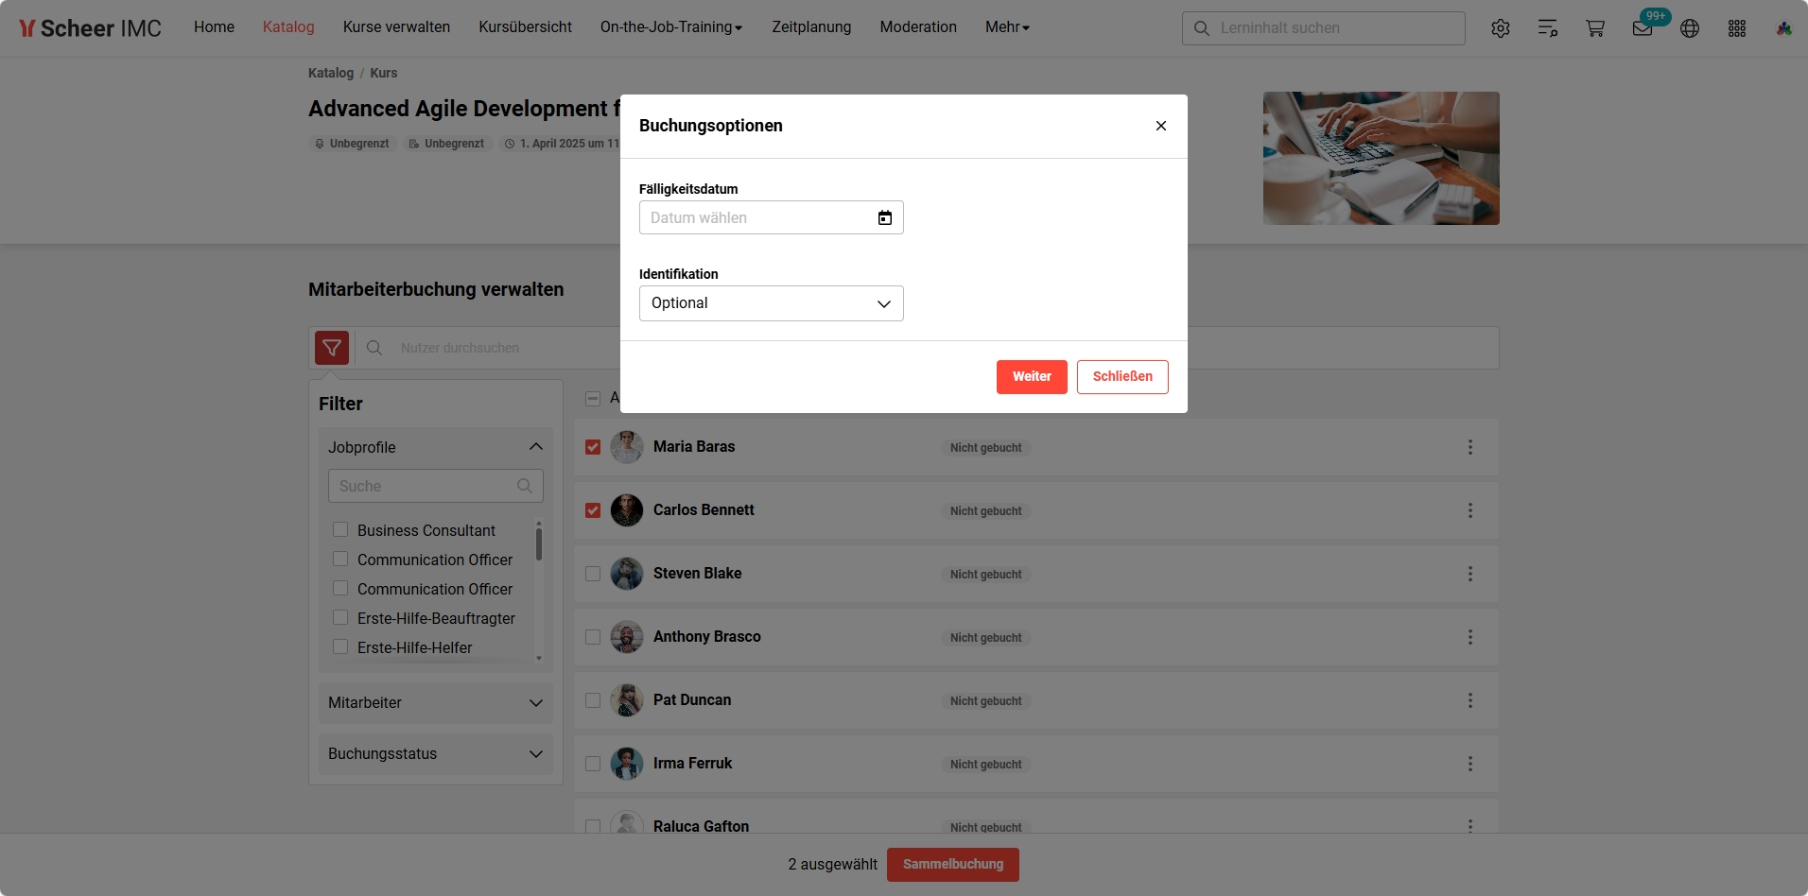Click the user profile avatar icon
The image size is (1808, 896).
point(1784,28)
